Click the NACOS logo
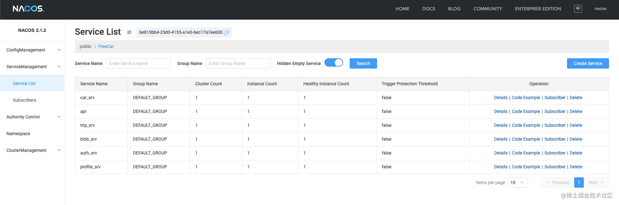This screenshot has width=619, height=205. click(x=28, y=9)
